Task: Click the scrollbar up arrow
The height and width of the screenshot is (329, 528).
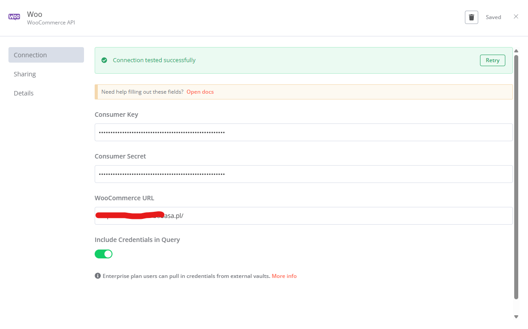Action: click(x=516, y=51)
